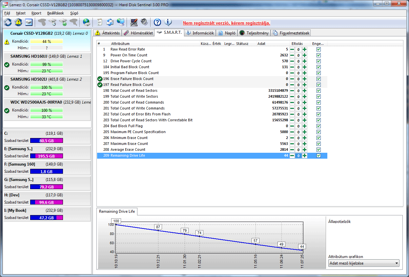Toggle the Remaining Drive Life enable checkbox

[x=318, y=155]
